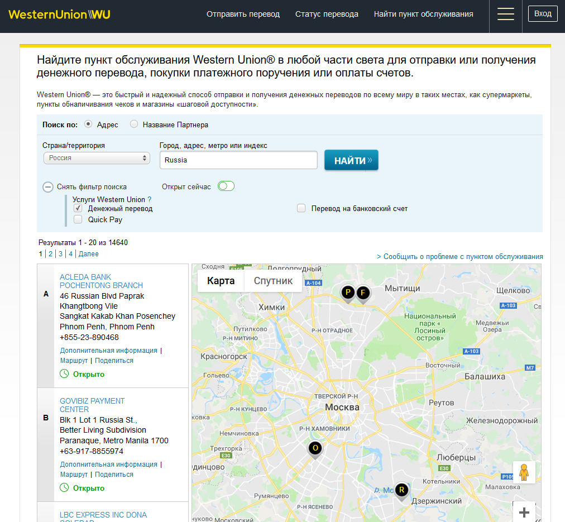The width and height of the screenshot is (565, 522).
Task: Click Маршрут for ACLEDA BANK
Action: [74, 361]
